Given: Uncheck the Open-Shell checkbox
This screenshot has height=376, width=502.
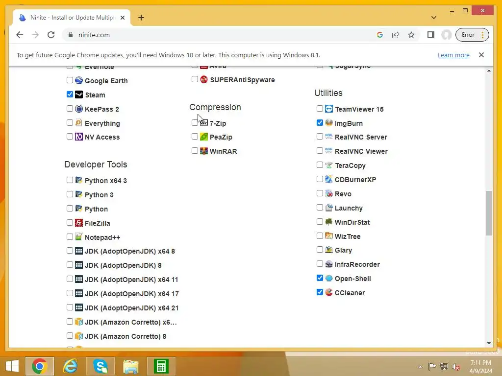Looking at the screenshot, I should click(320, 278).
